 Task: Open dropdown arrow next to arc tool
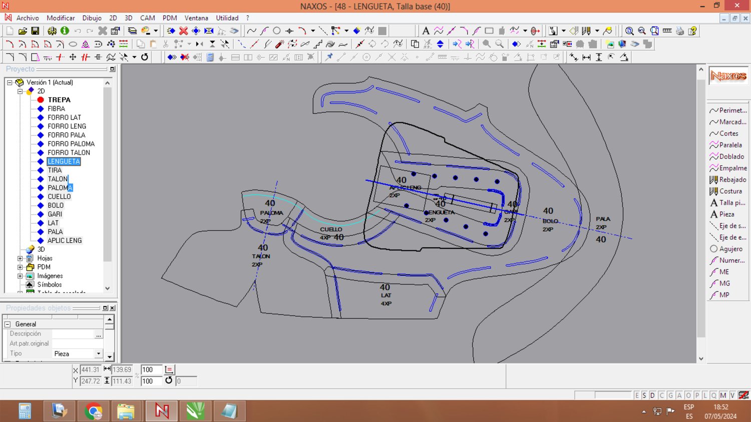click(x=313, y=31)
